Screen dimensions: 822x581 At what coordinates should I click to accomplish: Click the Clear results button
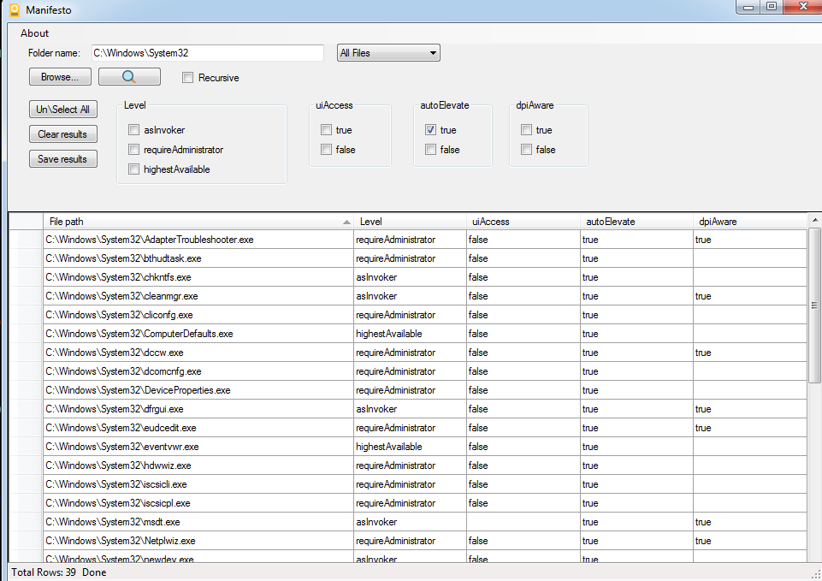(x=62, y=134)
